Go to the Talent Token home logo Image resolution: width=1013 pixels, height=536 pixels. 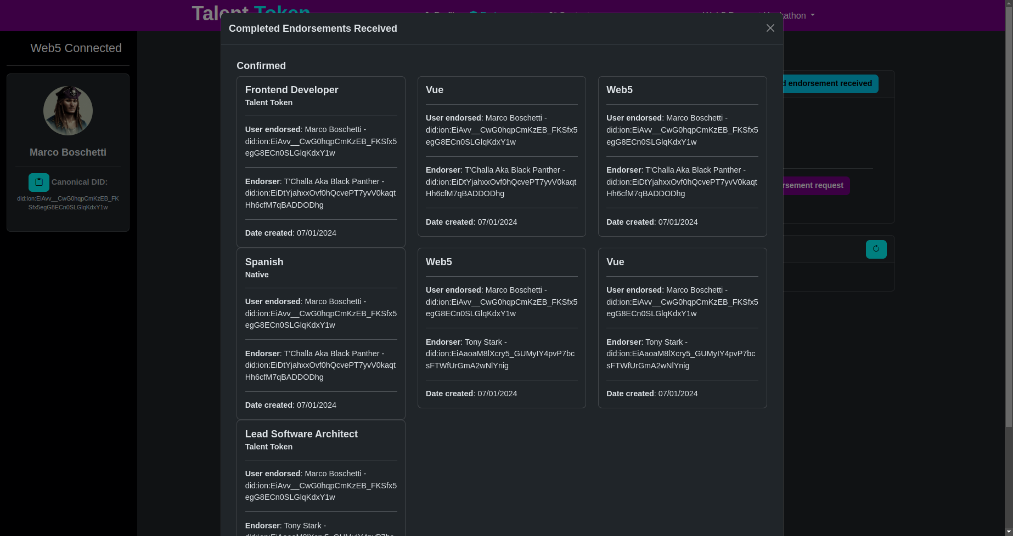click(251, 13)
